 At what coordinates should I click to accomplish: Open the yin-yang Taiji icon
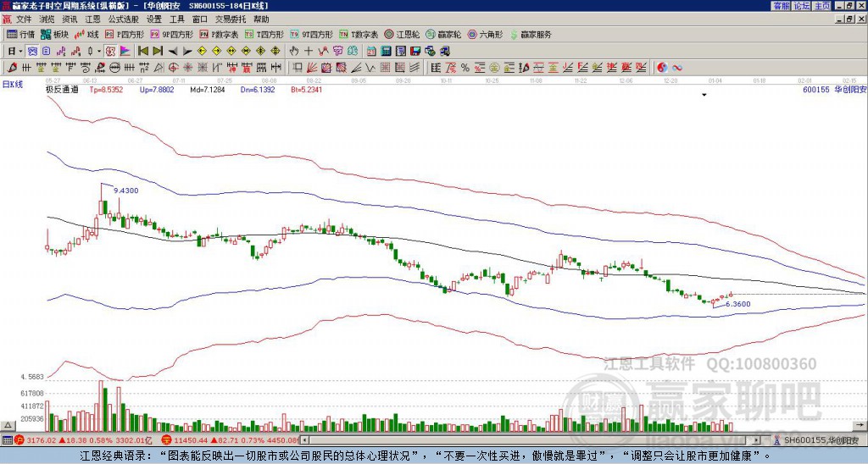point(662,68)
